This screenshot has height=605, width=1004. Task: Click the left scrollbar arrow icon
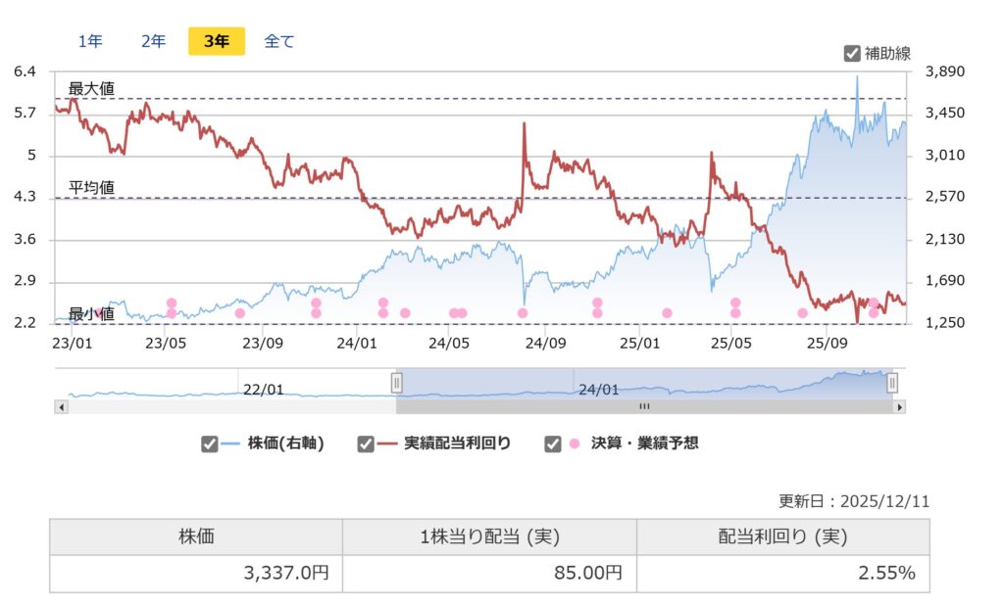click(x=64, y=405)
